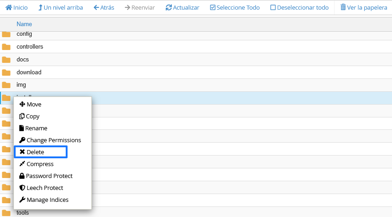This screenshot has width=392, height=217.
Task: Select Compress in the context menu
Action: tap(36, 164)
